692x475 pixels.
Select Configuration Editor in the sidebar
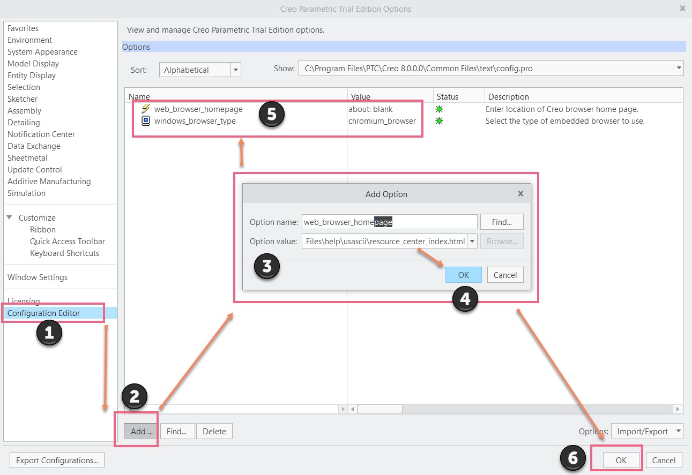coord(43,312)
